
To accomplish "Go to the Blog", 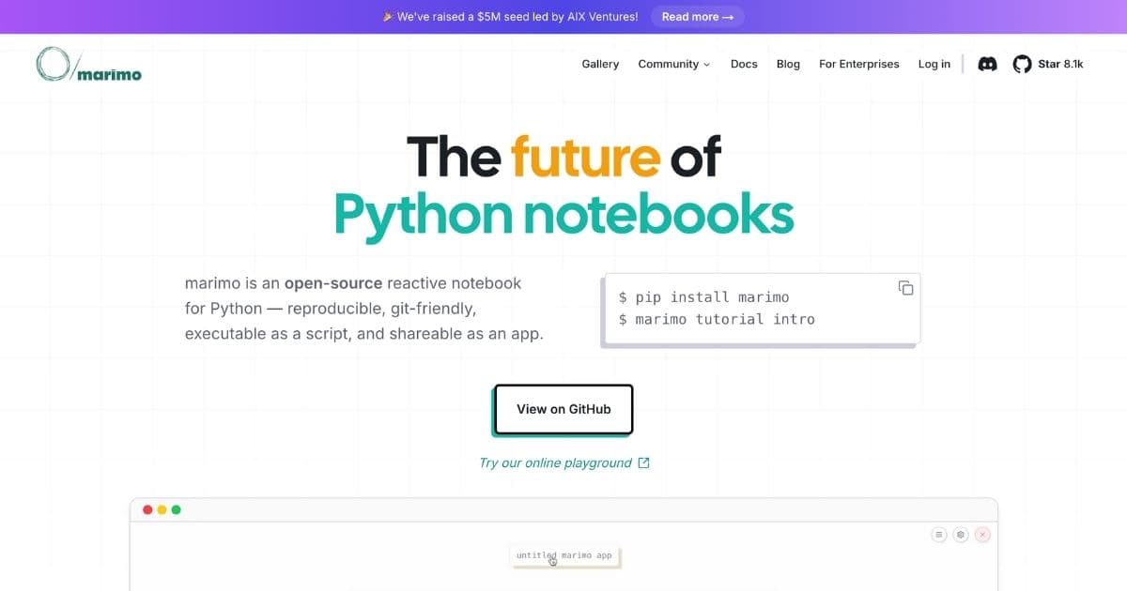I will tap(788, 64).
